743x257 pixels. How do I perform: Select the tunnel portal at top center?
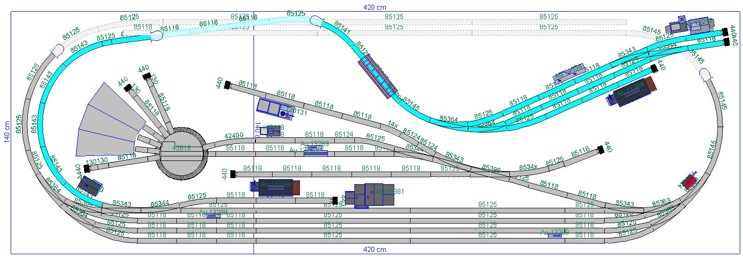[x=317, y=21]
